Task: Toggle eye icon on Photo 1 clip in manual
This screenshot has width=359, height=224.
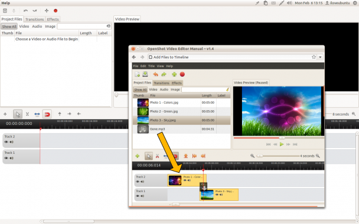Action: (x=185, y=180)
